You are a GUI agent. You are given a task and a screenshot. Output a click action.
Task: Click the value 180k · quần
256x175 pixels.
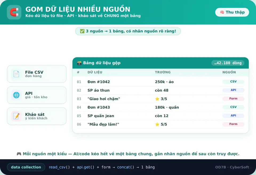tap(167, 107)
